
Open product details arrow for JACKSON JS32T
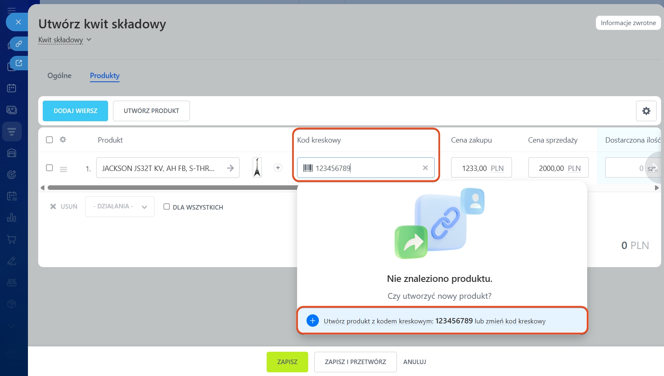pyautogui.click(x=230, y=168)
